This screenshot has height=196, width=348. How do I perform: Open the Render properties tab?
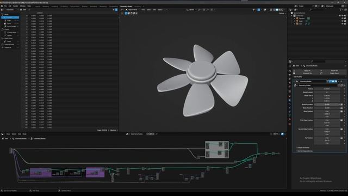tap(290, 71)
